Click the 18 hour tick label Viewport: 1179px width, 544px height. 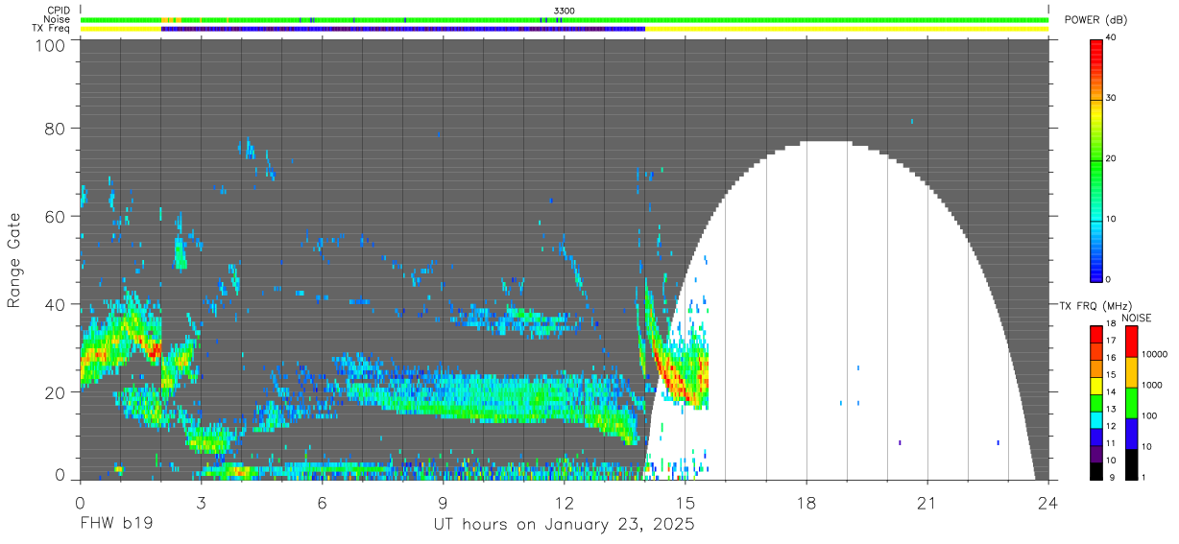click(806, 503)
